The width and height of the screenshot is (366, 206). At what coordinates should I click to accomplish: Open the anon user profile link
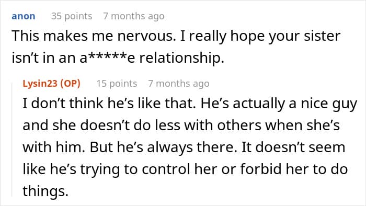[24, 16]
